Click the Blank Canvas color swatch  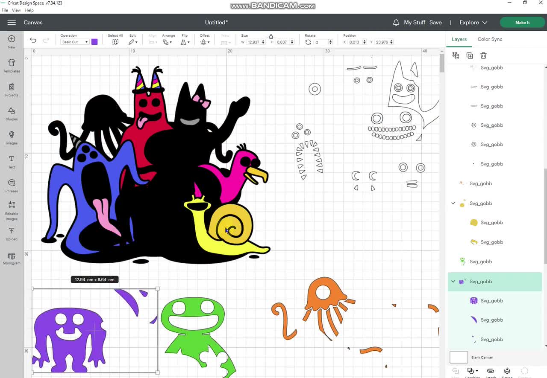coord(459,357)
